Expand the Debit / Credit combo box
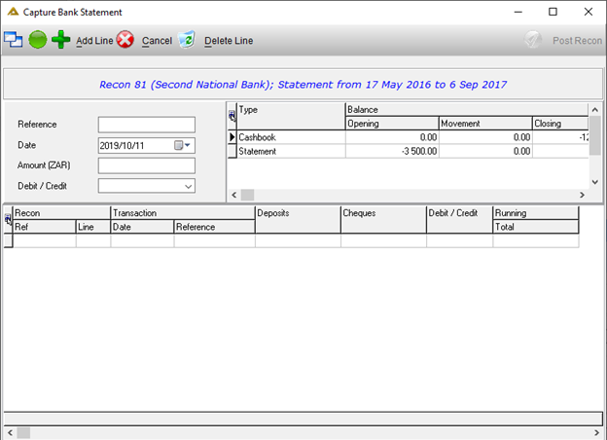The width and height of the screenshot is (607, 440). (188, 186)
